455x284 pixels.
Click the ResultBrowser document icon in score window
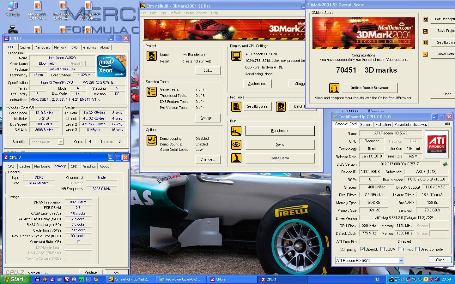tap(425, 42)
